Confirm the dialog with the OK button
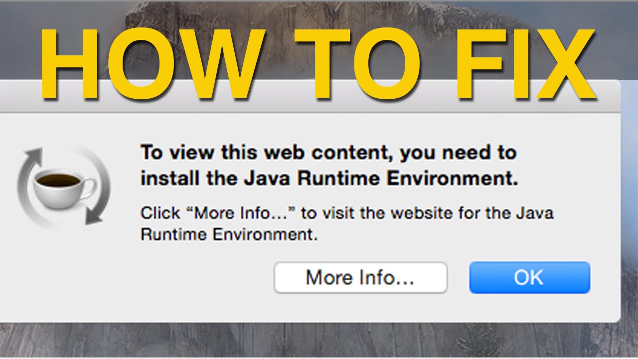 [529, 278]
